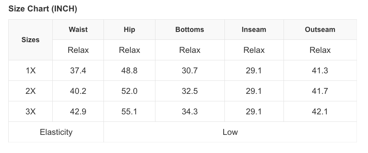Click the 34.3 bottoms value for 3X
Image resolution: width=368 pixels, height=153 pixels.
tap(190, 112)
